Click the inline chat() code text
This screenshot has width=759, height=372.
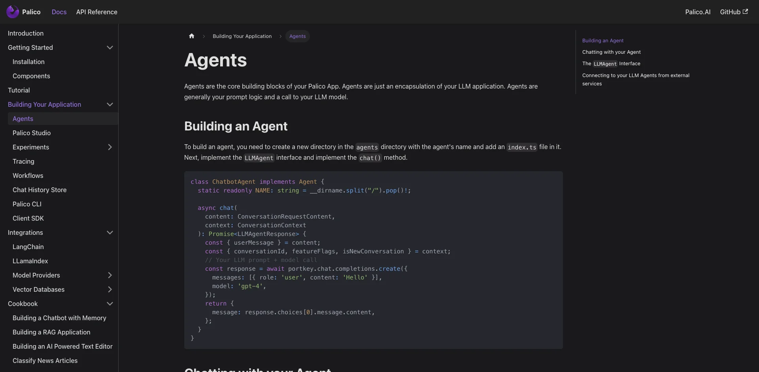(370, 158)
